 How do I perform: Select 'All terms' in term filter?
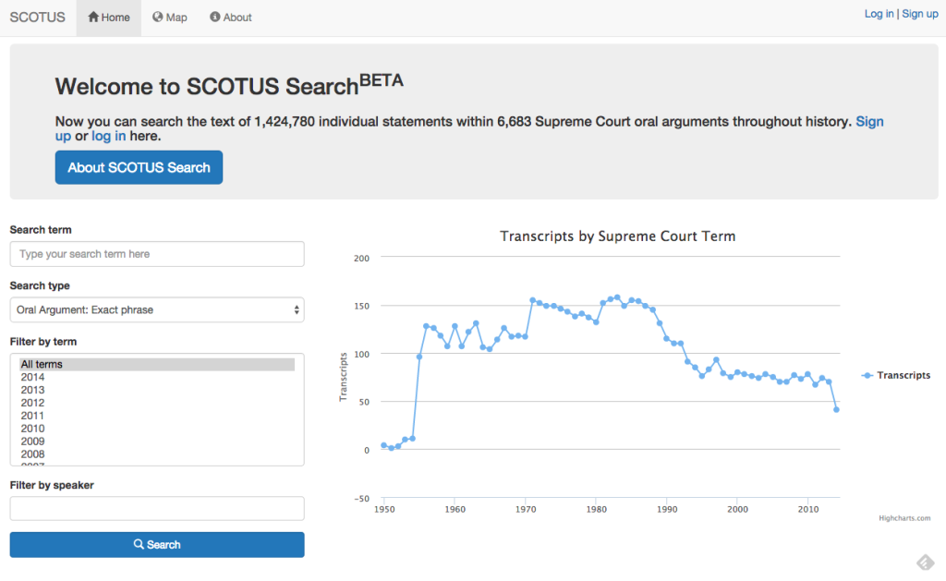(157, 365)
